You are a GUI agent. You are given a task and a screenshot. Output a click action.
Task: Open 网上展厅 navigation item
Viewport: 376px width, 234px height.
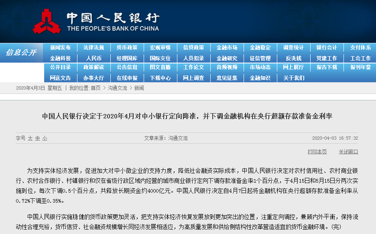click(293, 67)
